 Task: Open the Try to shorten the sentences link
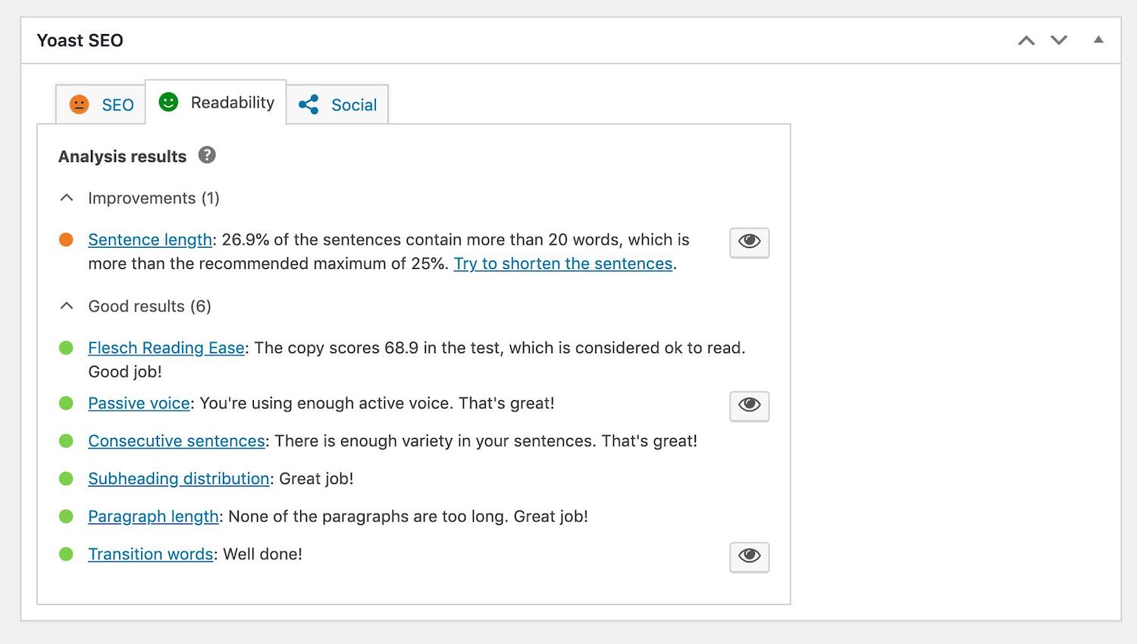click(563, 264)
